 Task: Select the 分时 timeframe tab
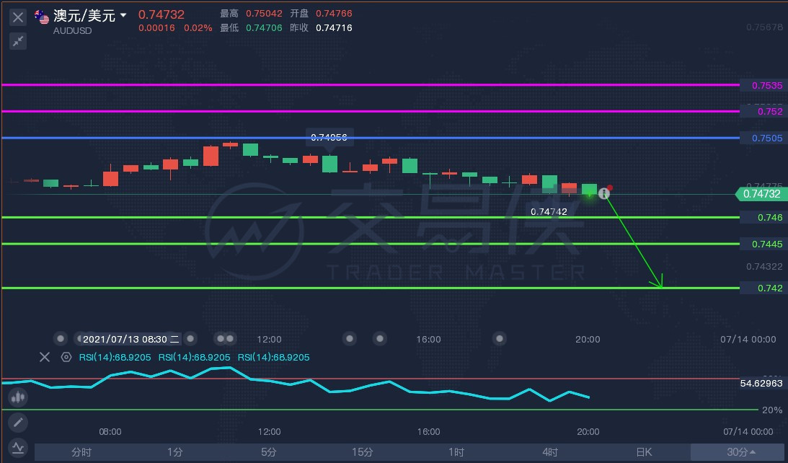click(81, 452)
